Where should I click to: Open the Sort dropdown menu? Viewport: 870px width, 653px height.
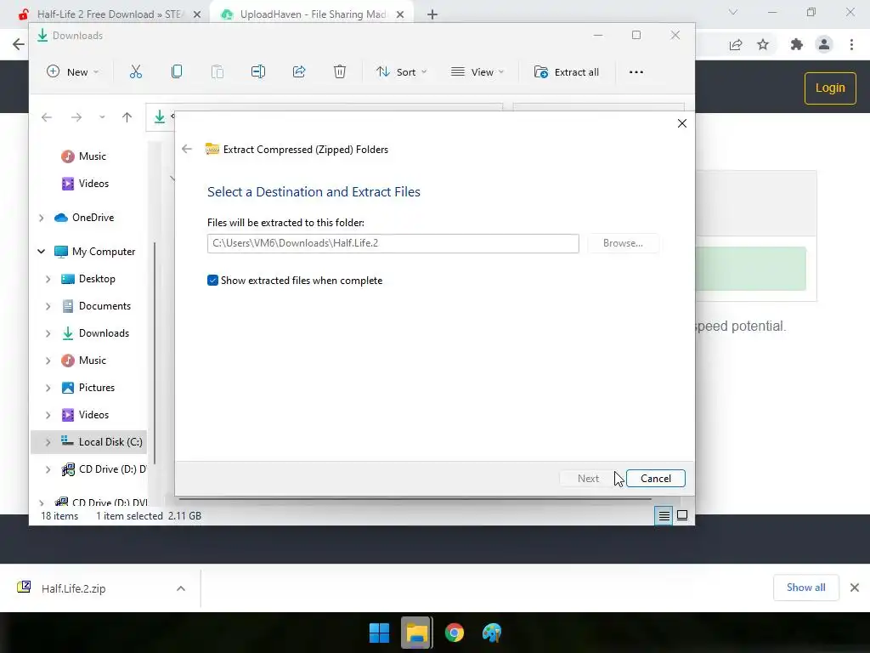click(402, 71)
